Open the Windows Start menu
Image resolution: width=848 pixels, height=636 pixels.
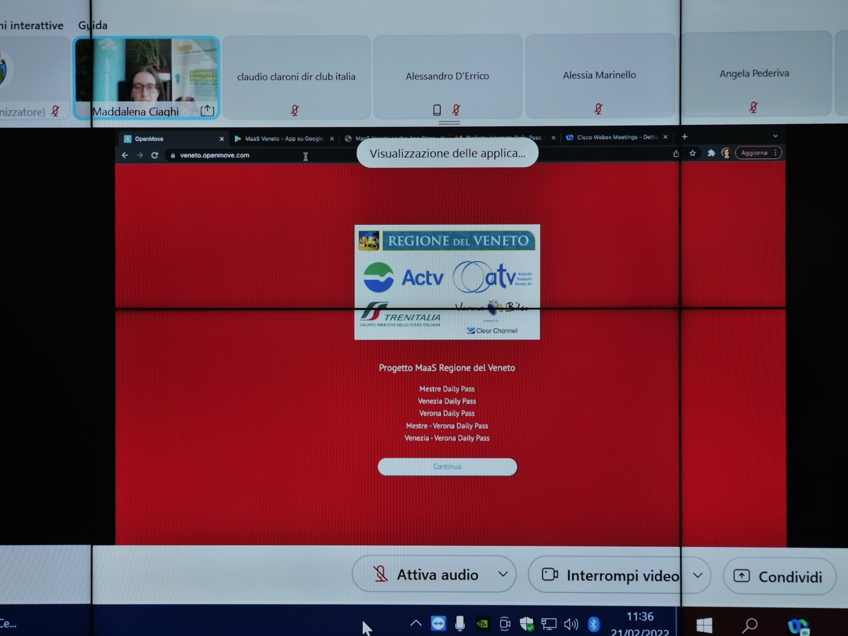(x=704, y=625)
